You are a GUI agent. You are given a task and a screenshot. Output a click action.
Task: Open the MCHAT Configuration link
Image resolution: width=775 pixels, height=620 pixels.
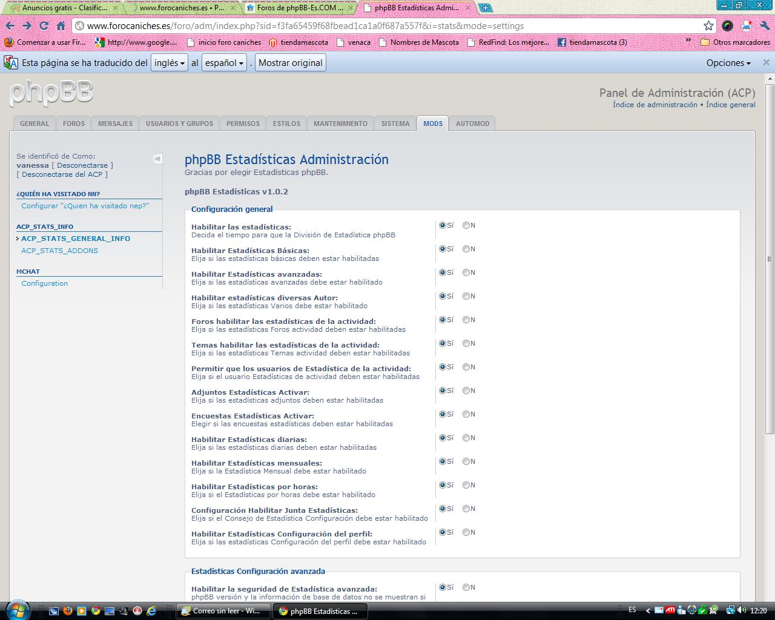tap(45, 283)
